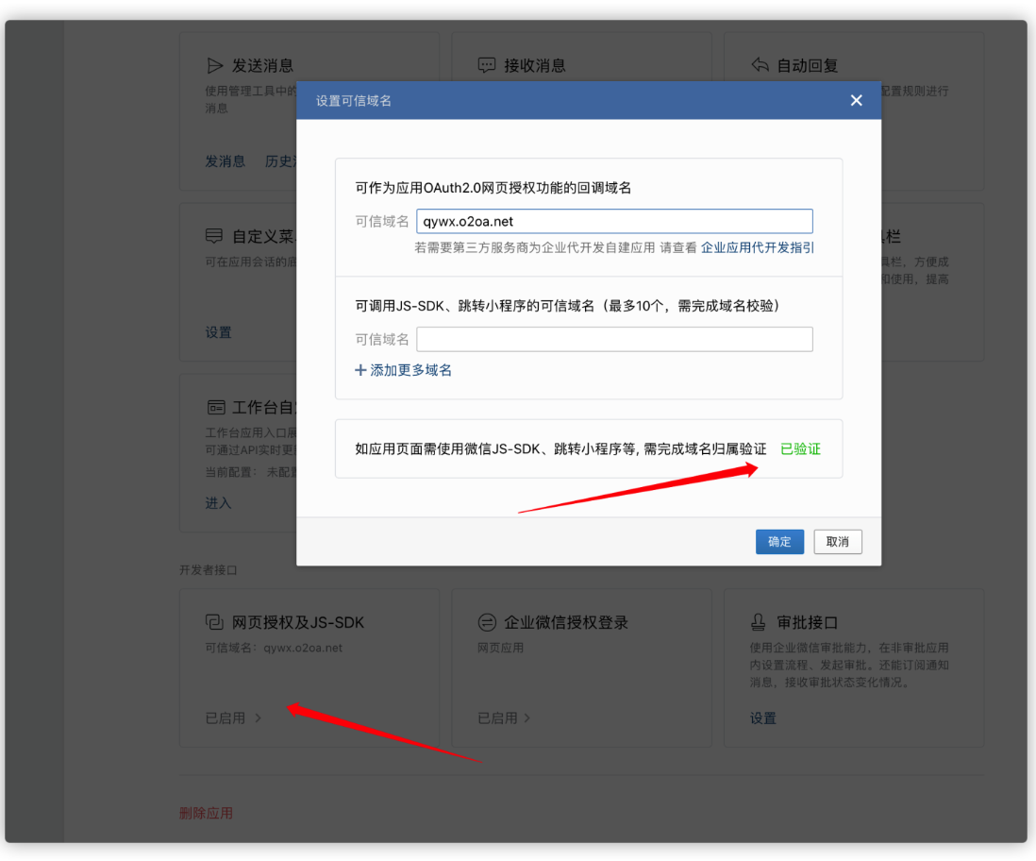This screenshot has height=861, width=1036.
Task: Click the 自定义菜单 menu icon
Action: (215, 235)
